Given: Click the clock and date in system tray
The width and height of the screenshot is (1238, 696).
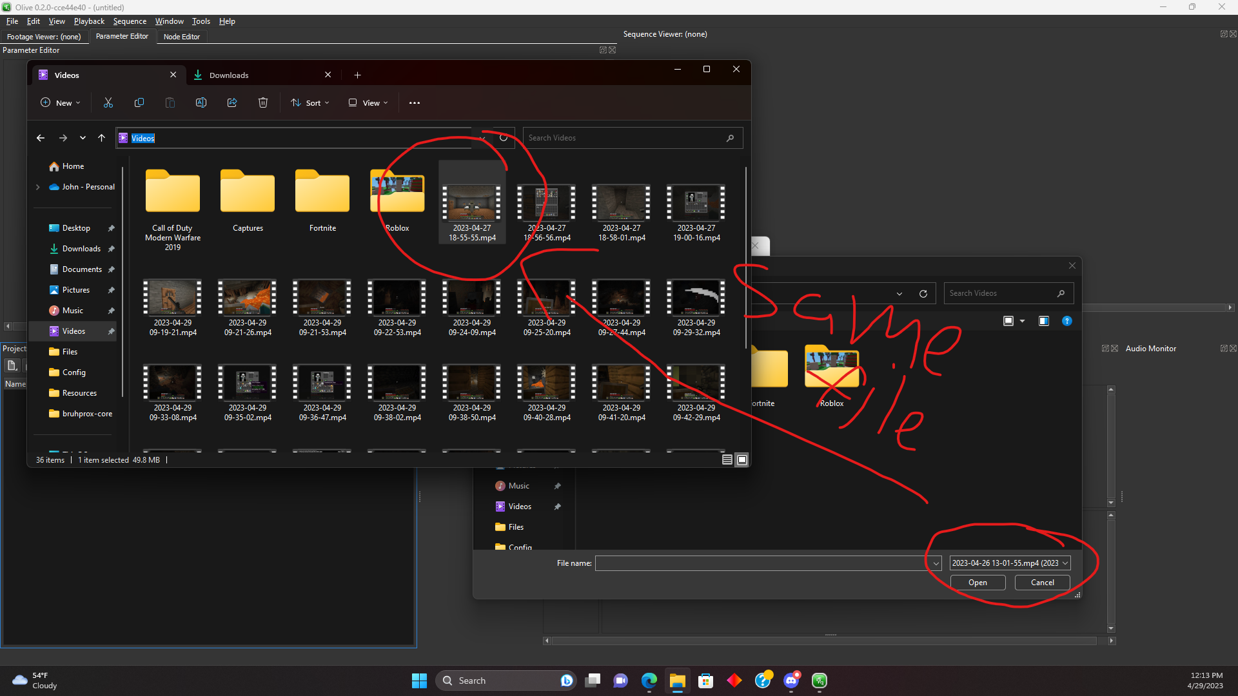Looking at the screenshot, I should tap(1205, 681).
